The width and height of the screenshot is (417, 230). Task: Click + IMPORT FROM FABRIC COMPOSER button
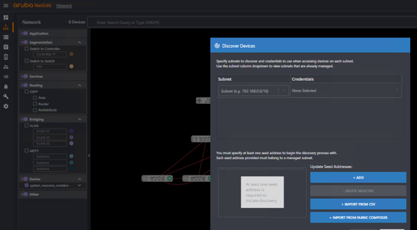(x=358, y=217)
